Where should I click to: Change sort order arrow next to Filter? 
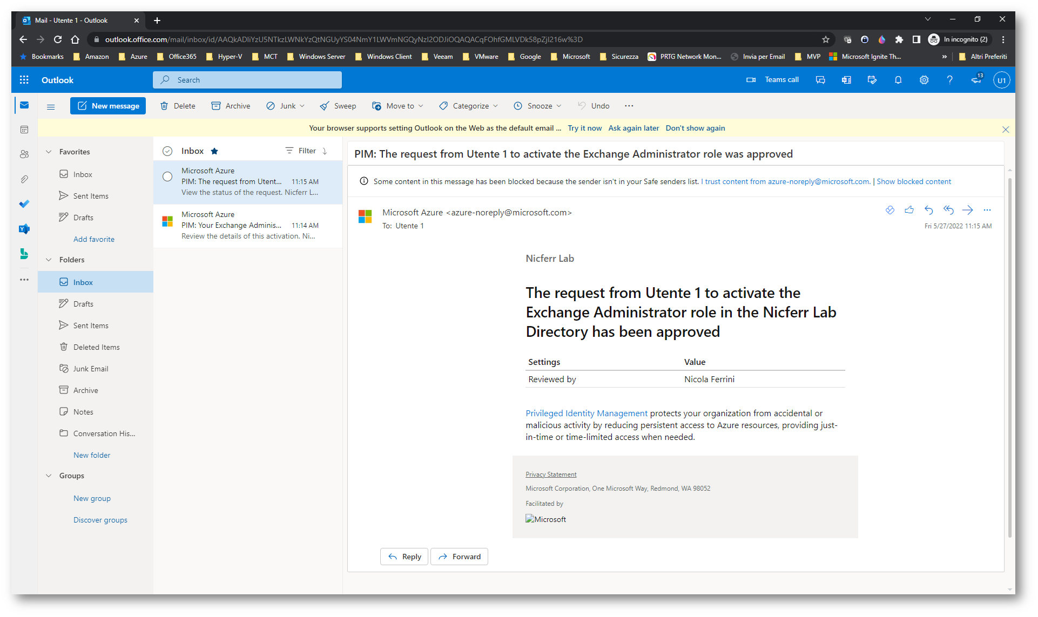click(325, 151)
